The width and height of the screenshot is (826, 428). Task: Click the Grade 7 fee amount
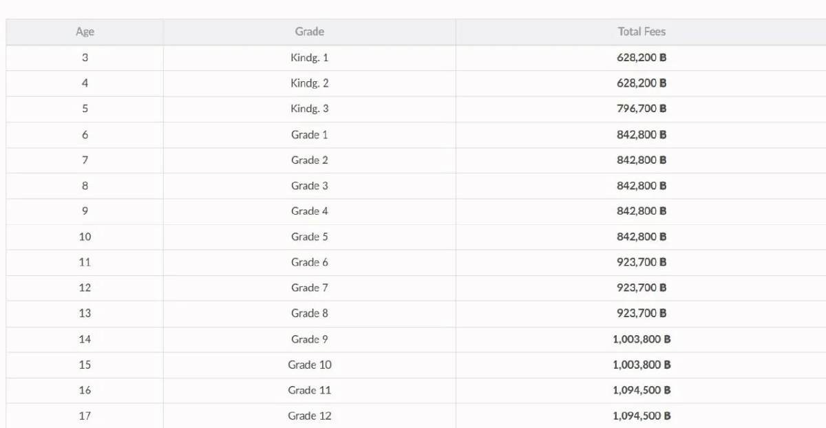(x=642, y=288)
